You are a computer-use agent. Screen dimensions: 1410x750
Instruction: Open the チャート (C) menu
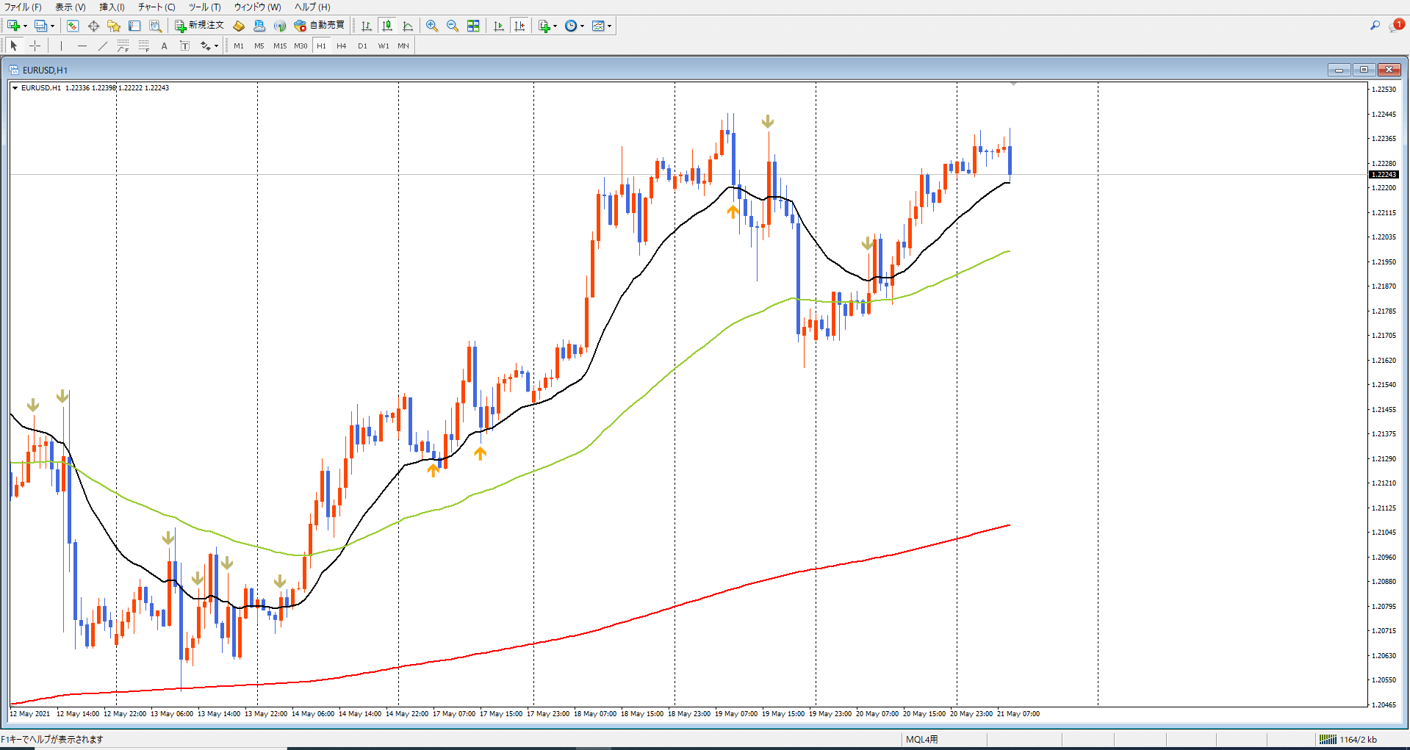tap(157, 7)
